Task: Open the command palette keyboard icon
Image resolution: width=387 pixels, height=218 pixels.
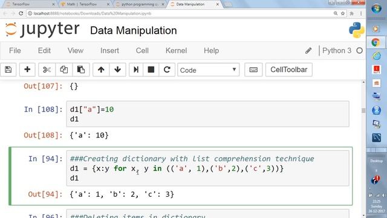Action: coord(253,70)
